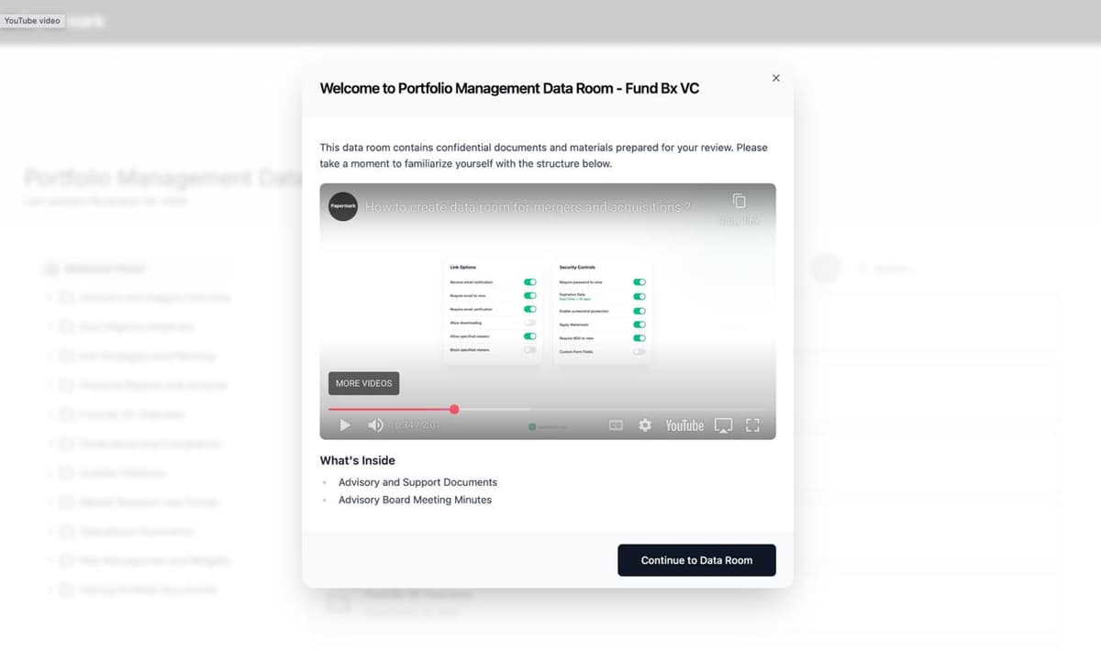
Task: Enable closed captions on the video
Action: pos(616,425)
